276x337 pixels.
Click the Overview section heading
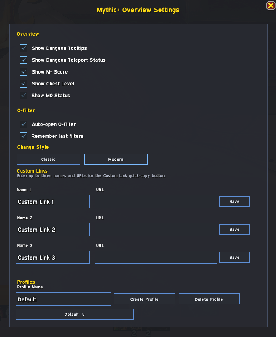coord(28,34)
